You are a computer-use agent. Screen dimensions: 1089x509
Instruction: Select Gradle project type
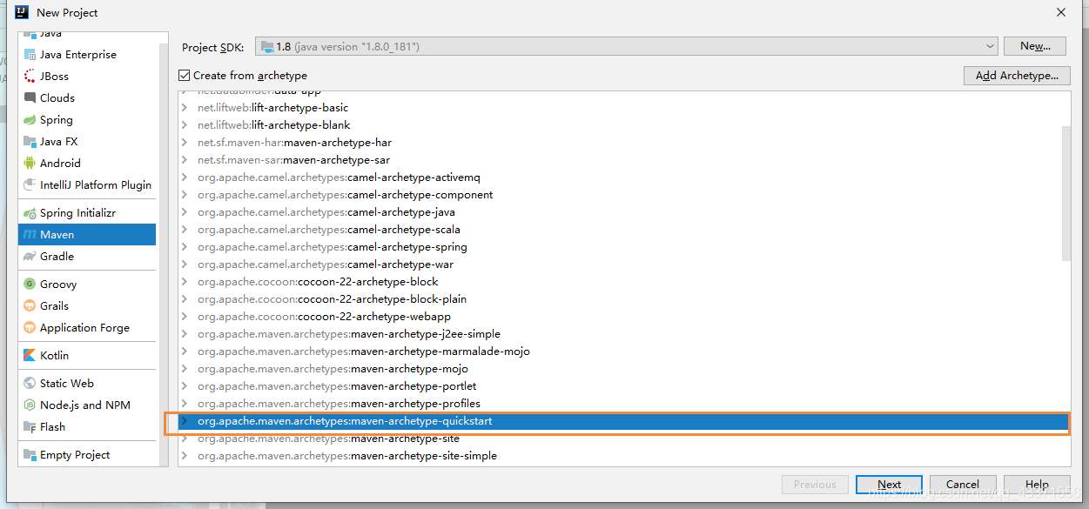(x=87, y=256)
